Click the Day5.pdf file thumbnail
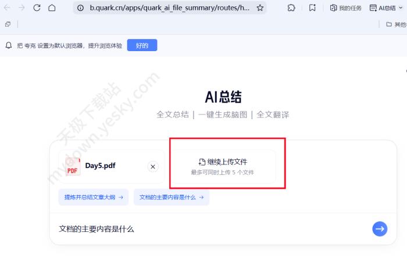This screenshot has height=265, width=407. [x=73, y=166]
